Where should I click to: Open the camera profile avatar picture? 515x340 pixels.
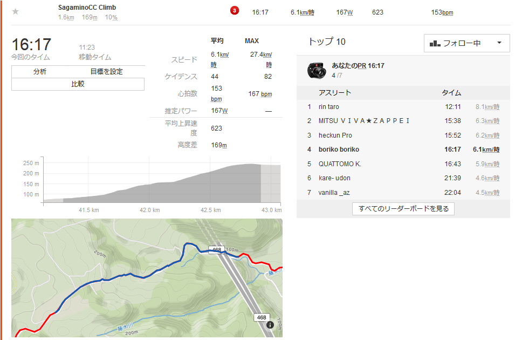tap(317, 70)
